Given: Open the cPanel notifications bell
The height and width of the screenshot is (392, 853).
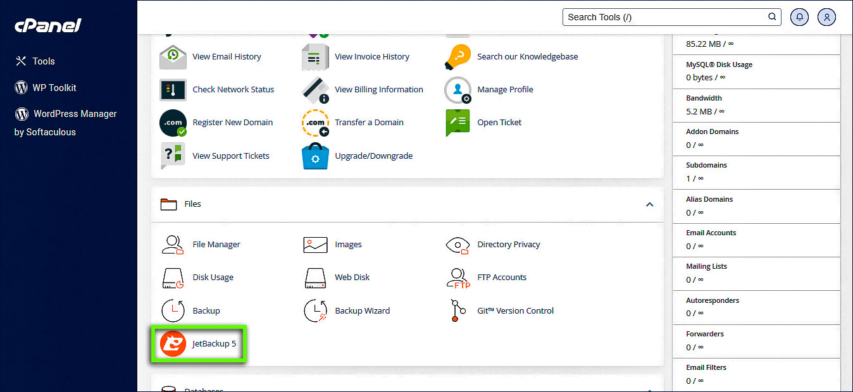Looking at the screenshot, I should pyautogui.click(x=799, y=17).
